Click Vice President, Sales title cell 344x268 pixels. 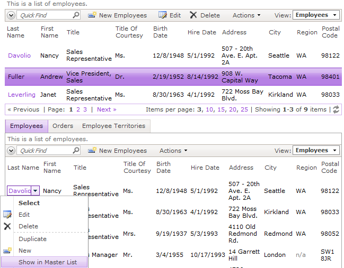pos(89,77)
